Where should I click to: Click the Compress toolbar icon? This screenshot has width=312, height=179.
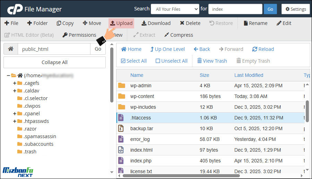click(x=167, y=35)
